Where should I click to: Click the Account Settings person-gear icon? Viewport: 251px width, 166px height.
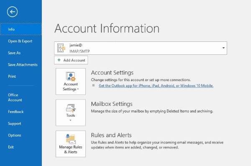71,77
